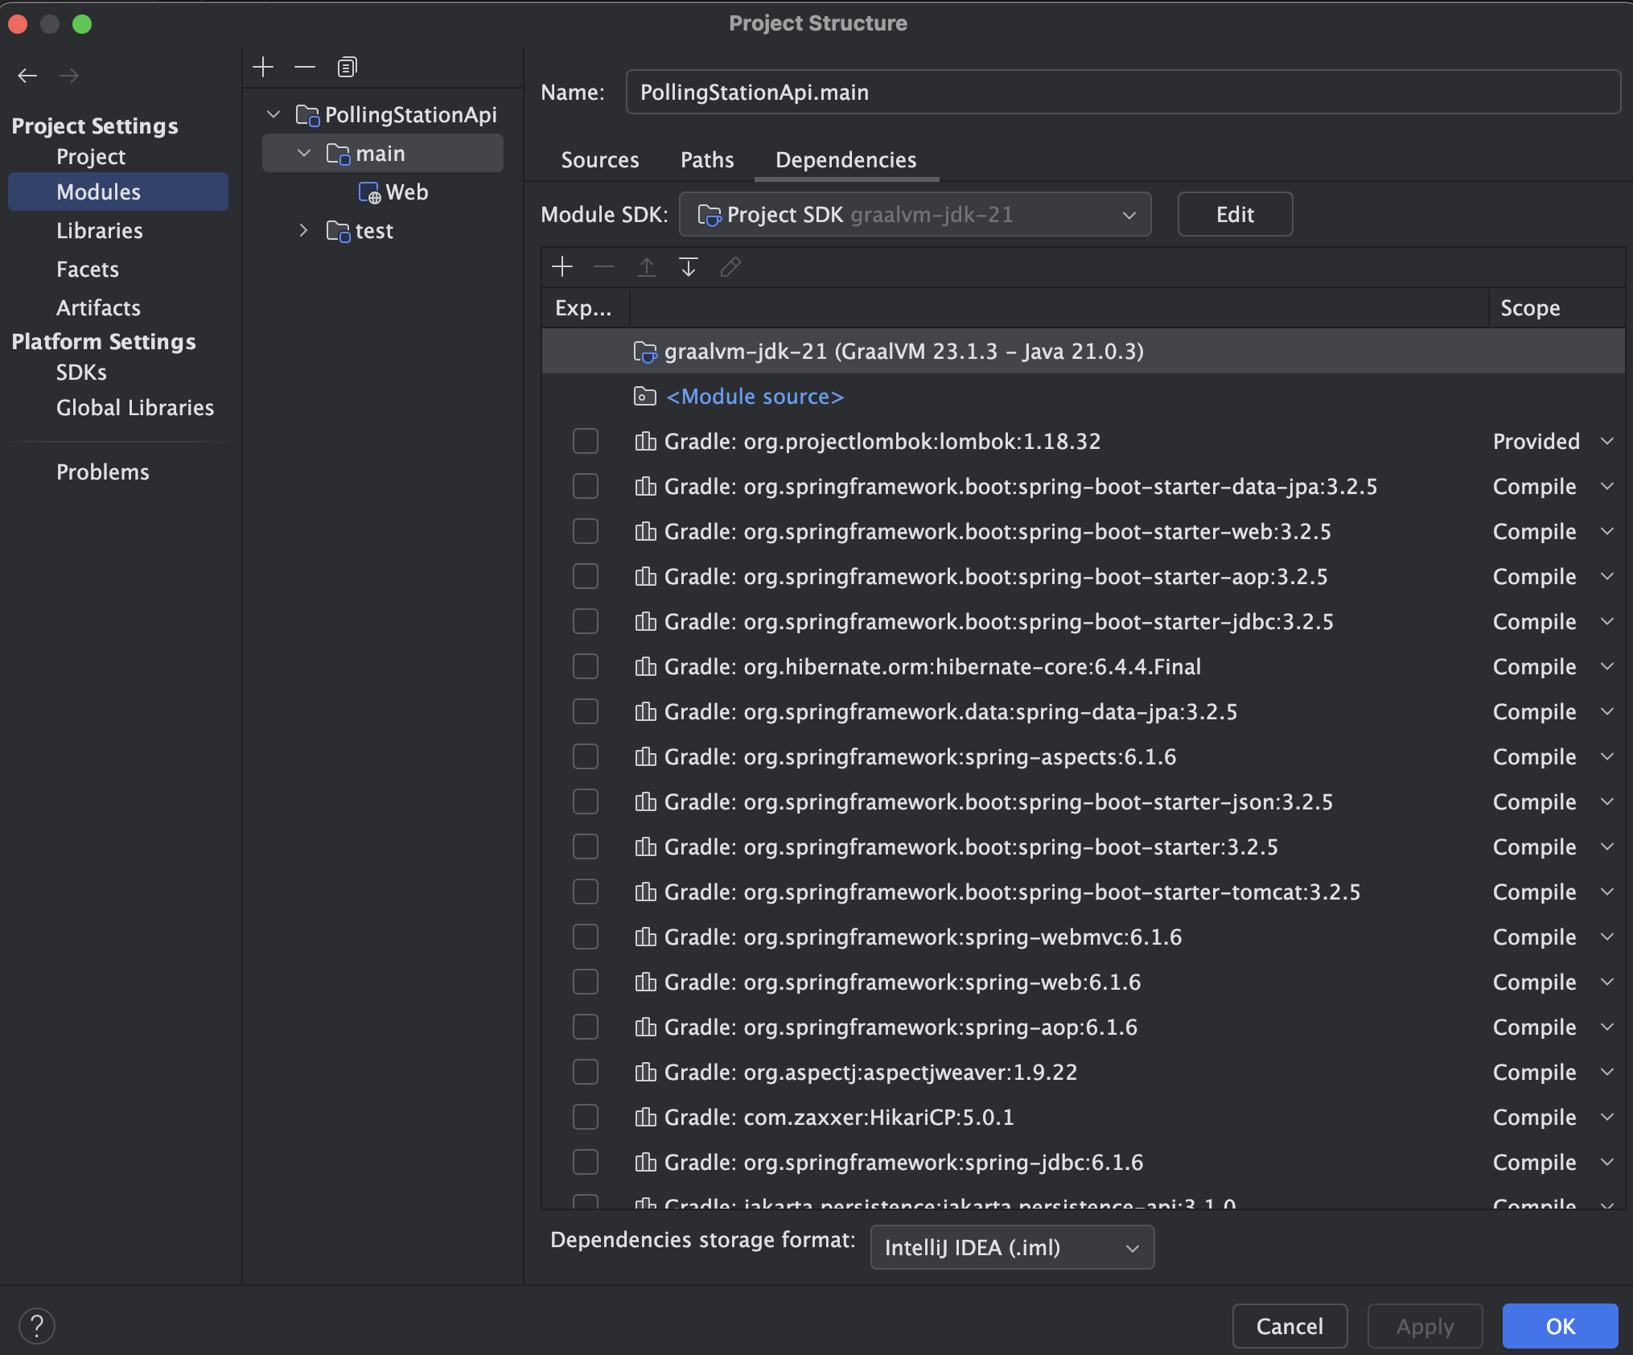
Task: Click the graalvm-jdk-21 SDK row icon
Action: (x=645, y=352)
